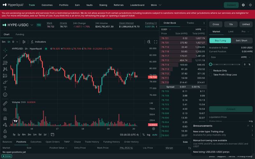This screenshot has width=255, height=159.
Task: Click the size percentage slider handle
Action: click(211, 65)
